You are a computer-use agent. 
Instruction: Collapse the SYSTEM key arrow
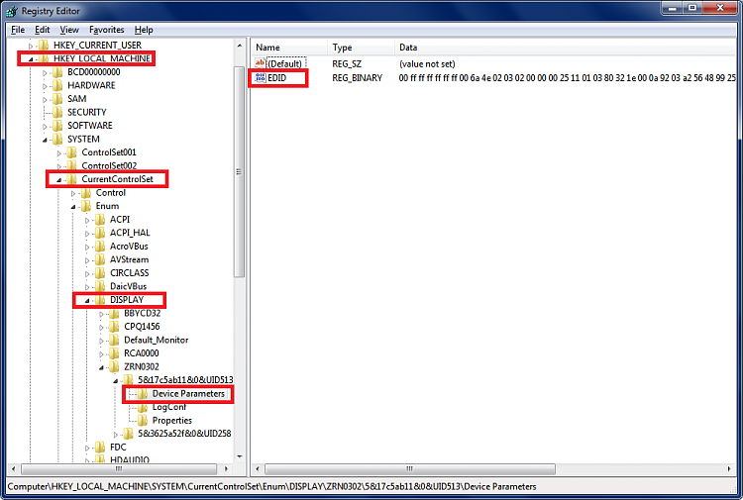(x=45, y=140)
